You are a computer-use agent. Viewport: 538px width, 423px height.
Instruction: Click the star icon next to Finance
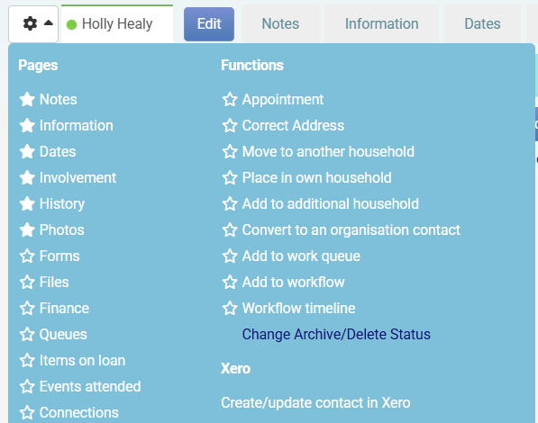pos(27,308)
